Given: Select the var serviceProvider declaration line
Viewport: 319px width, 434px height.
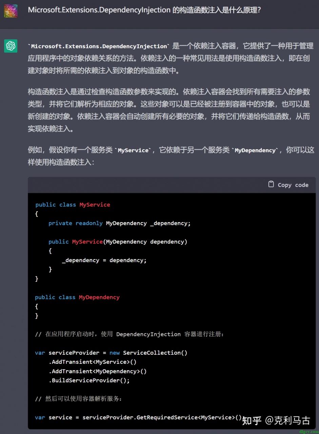Looking at the screenshot, I should [68, 353].
